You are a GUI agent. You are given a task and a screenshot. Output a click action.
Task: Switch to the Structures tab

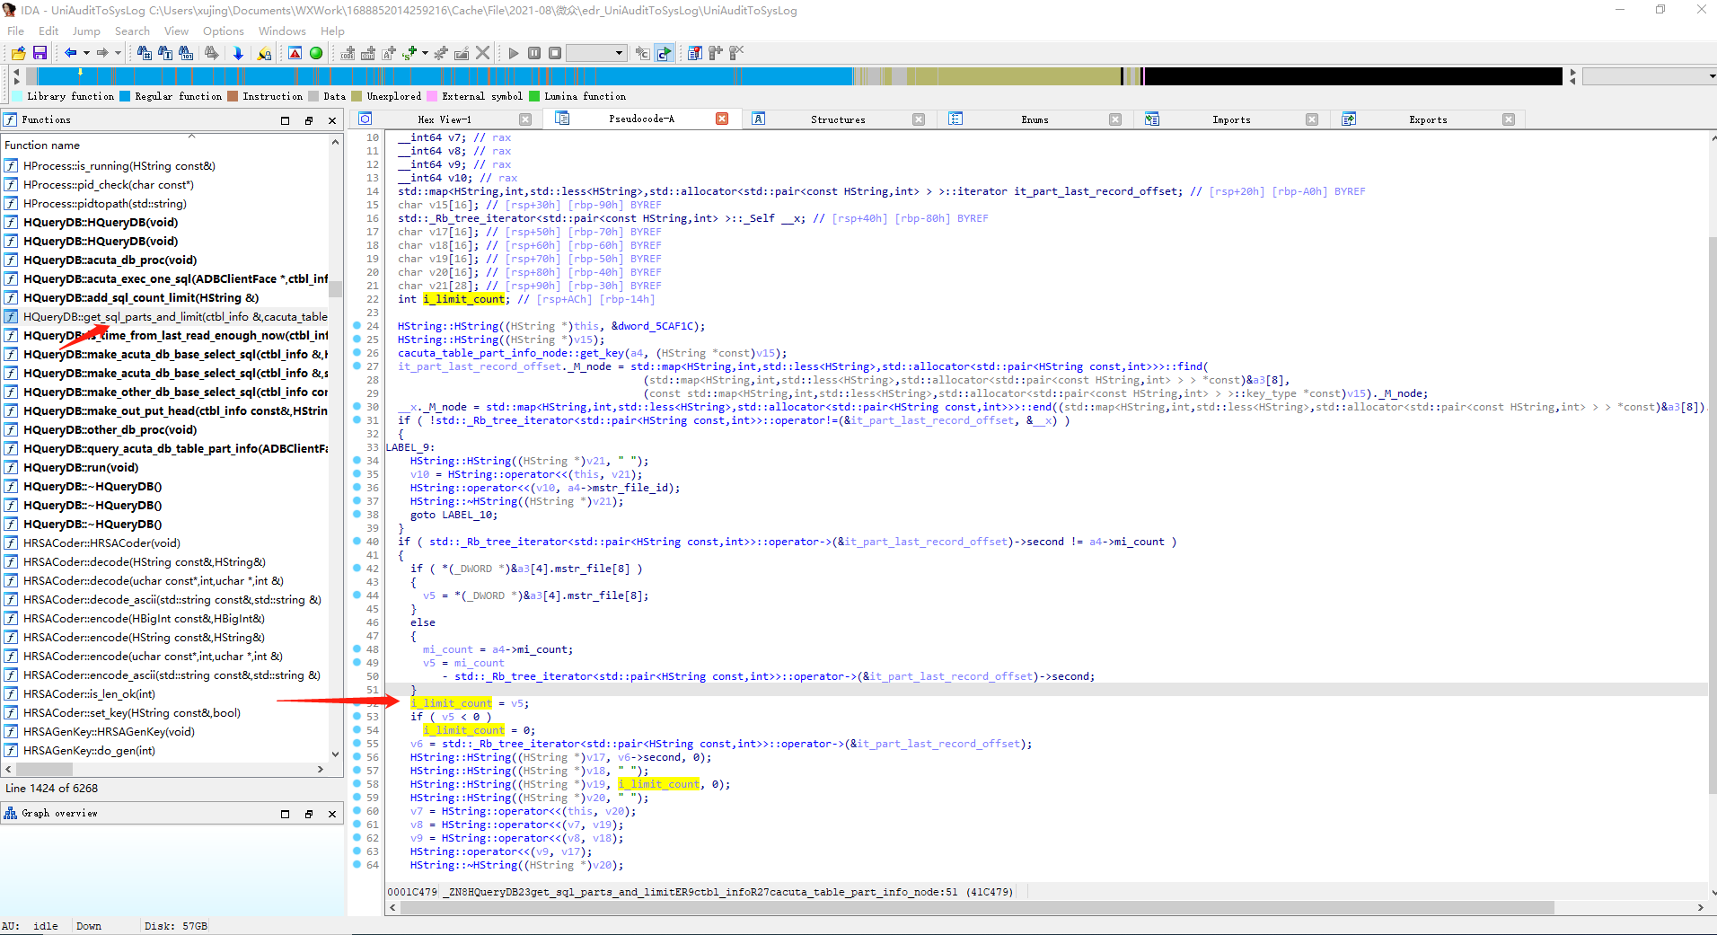coord(838,119)
